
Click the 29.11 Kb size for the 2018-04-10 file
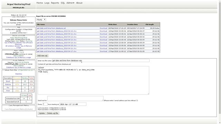156,31
